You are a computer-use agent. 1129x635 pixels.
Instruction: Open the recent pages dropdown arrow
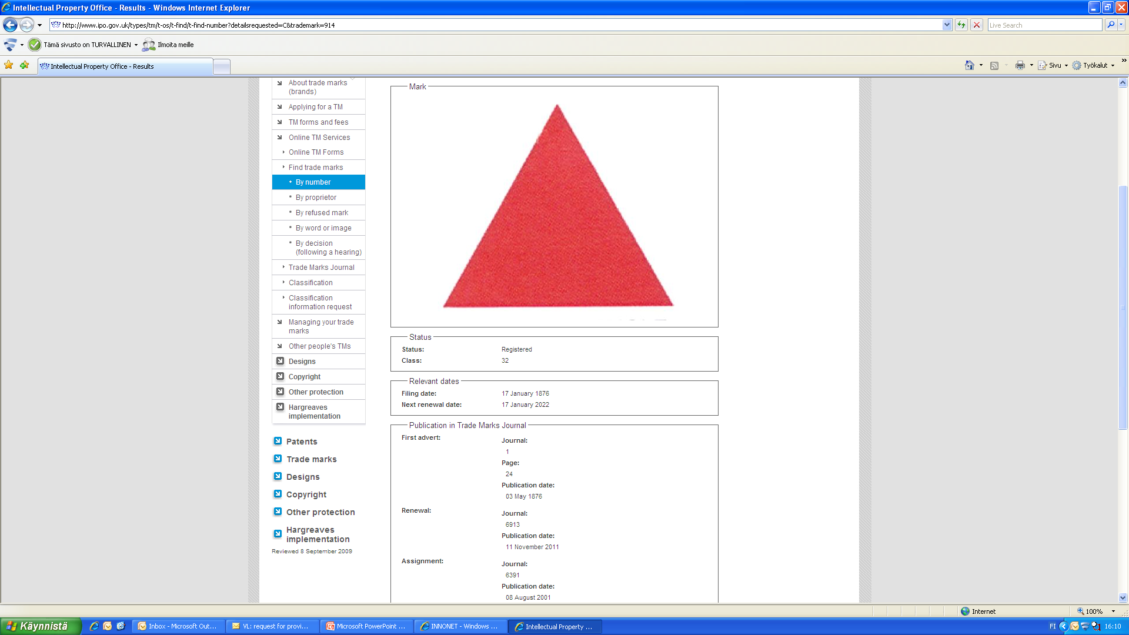39,25
